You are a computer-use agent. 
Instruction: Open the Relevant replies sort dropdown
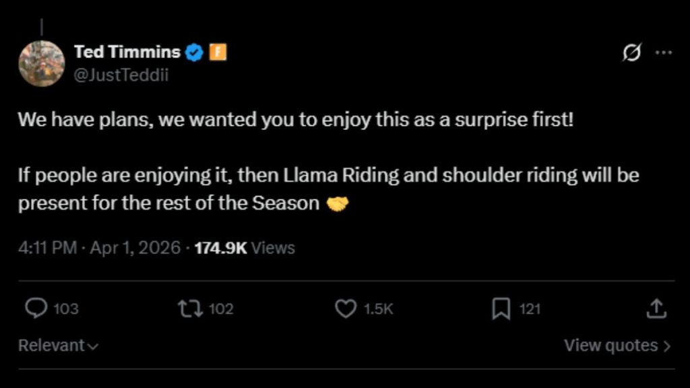pos(57,345)
